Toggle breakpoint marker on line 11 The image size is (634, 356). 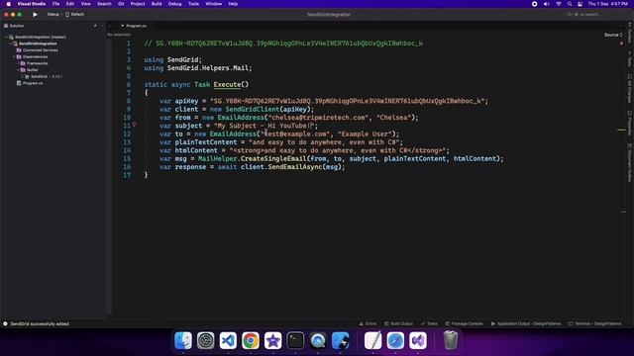click(x=135, y=125)
